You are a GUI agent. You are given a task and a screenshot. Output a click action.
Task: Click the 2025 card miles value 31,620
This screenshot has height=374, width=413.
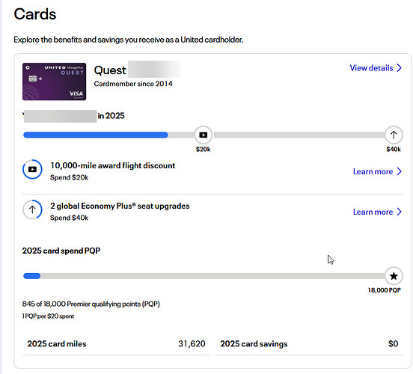[x=192, y=344]
